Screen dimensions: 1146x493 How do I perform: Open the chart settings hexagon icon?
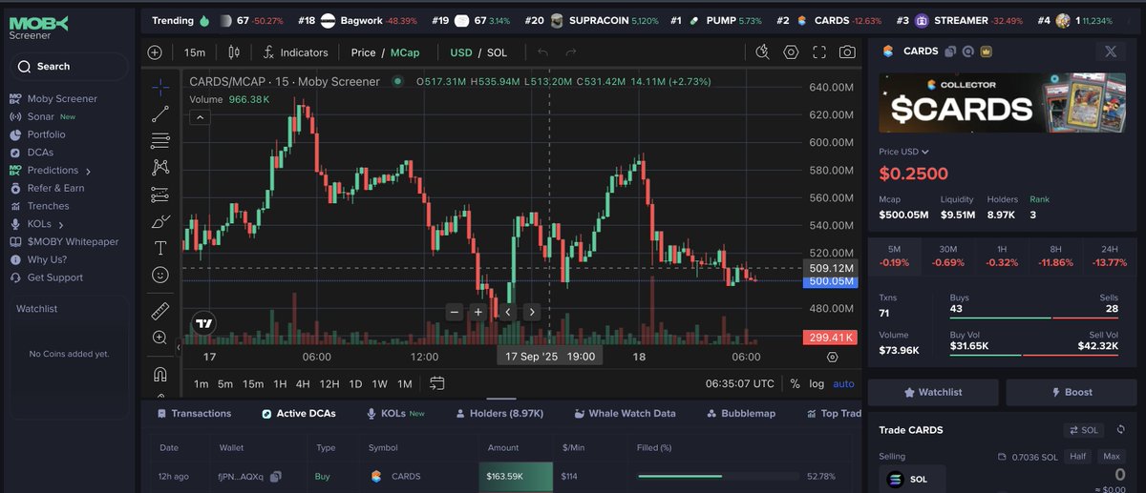791,52
